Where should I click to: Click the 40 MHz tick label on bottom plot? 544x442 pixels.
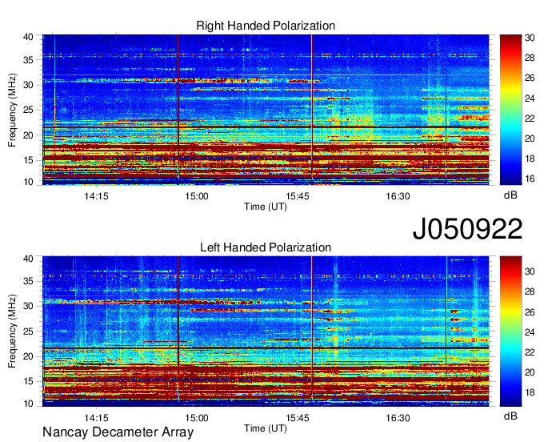coord(28,259)
